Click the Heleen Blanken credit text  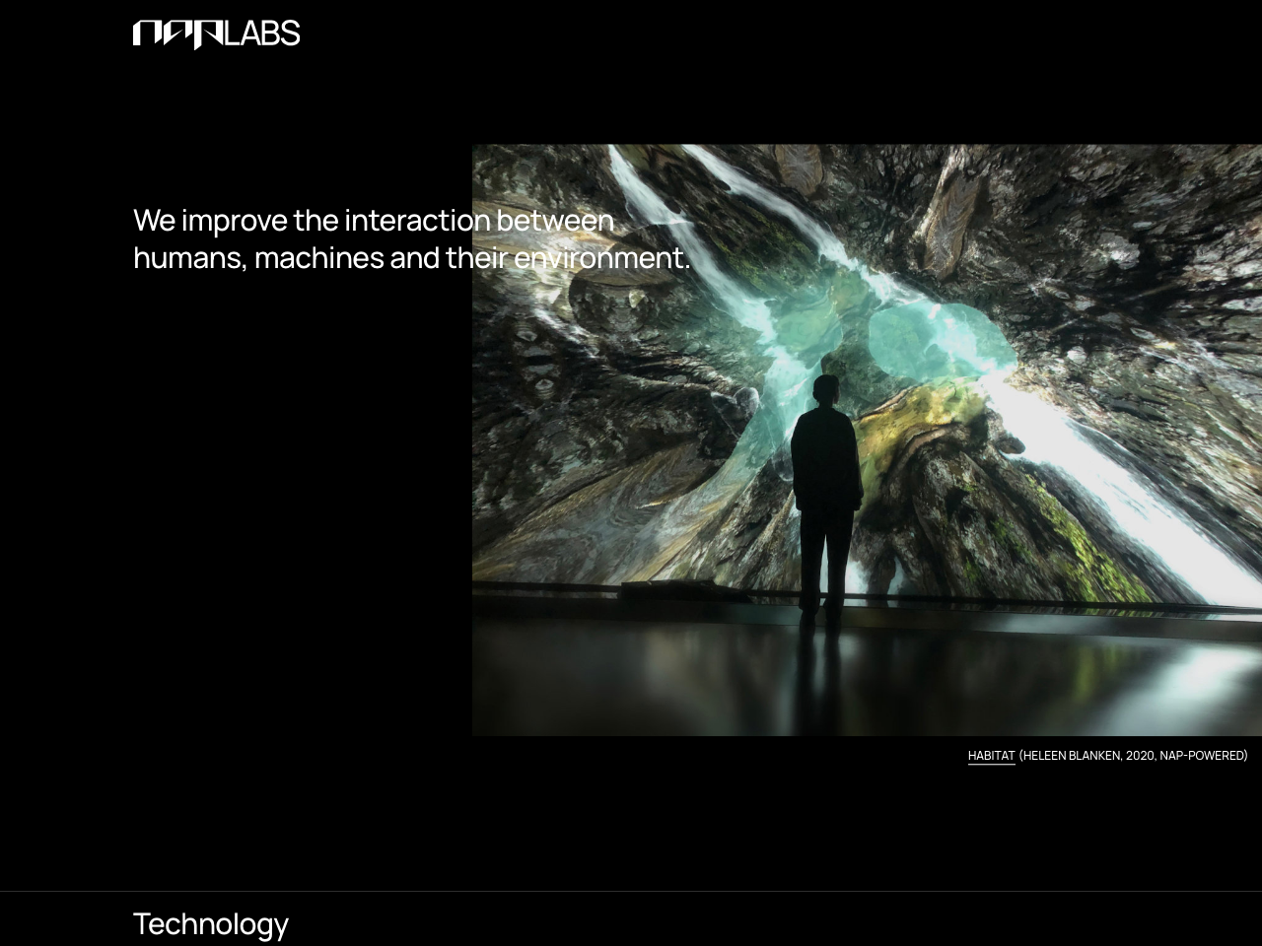click(1073, 755)
